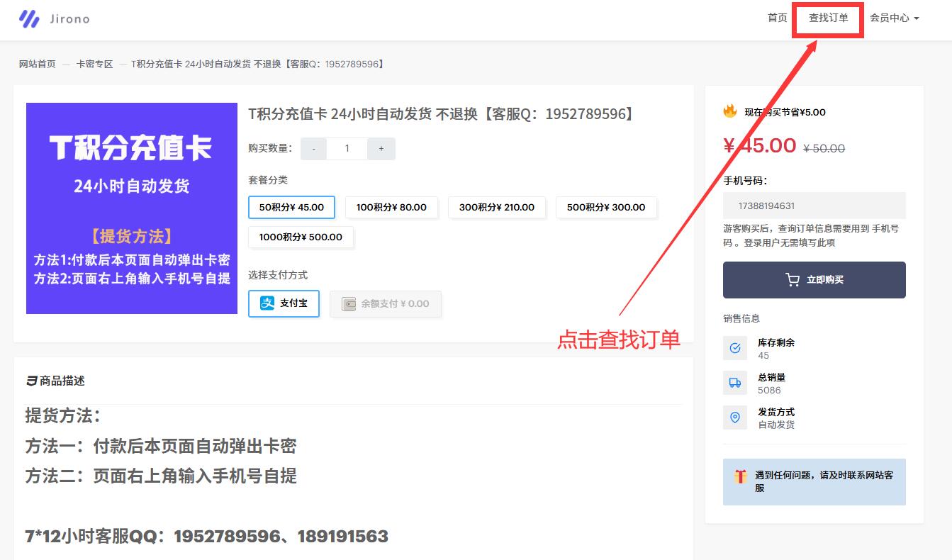Click the 卡密专区 breadcrumb link

pos(95,64)
